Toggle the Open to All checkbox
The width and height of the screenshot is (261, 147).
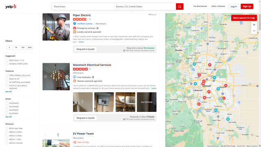pos(7,79)
